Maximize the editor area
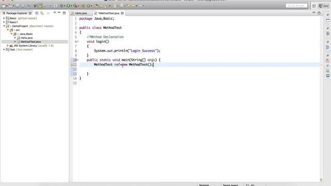 point(319,13)
